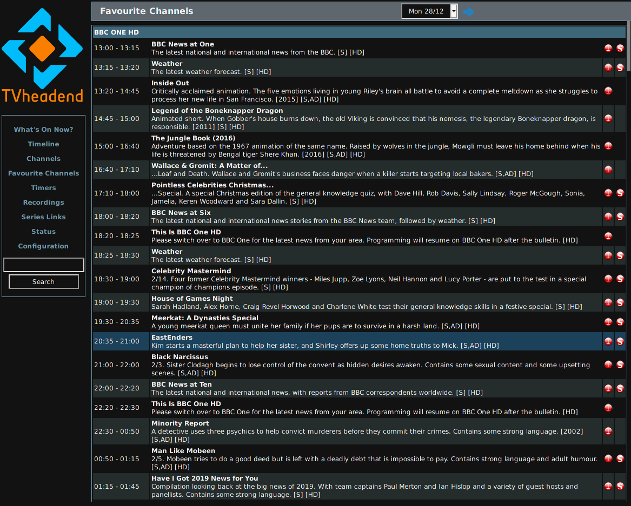Series-record Meerkat: A Dynasties Special

click(x=620, y=322)
